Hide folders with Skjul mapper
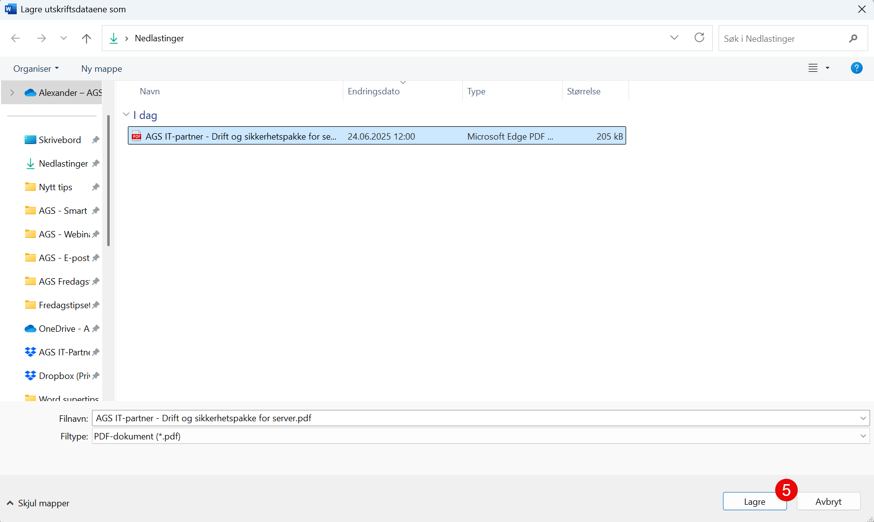The width and height of the screenshot is (874, 522). (38, 503)
